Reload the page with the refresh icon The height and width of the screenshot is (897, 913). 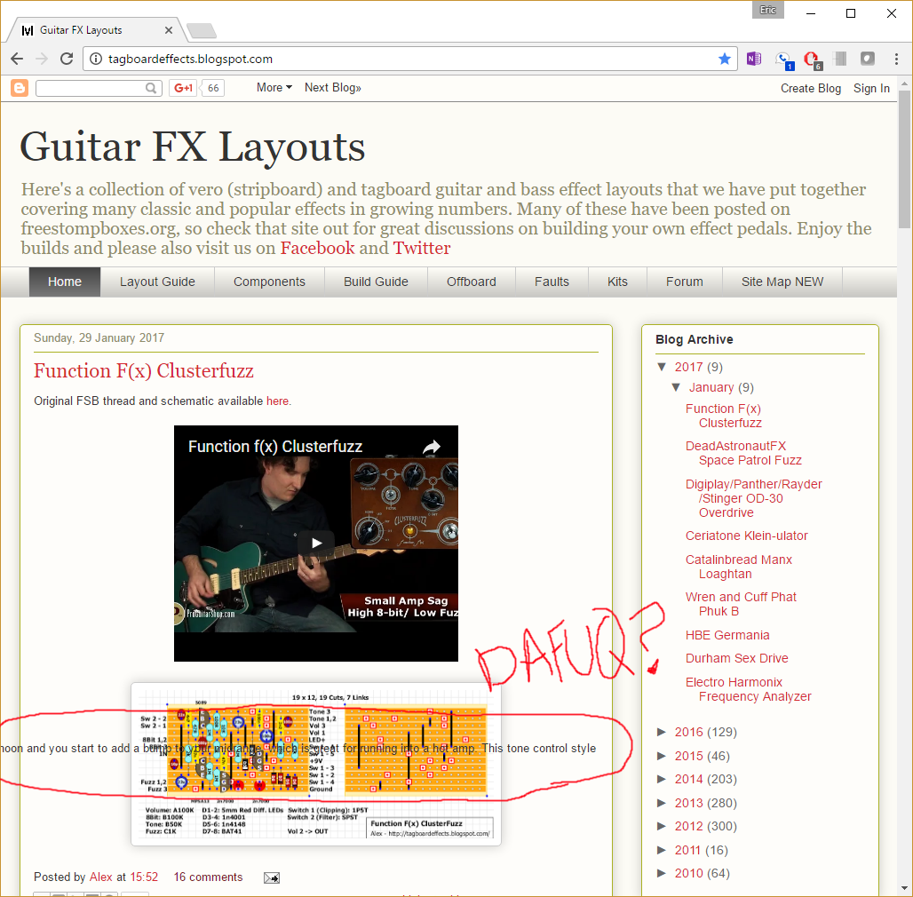click(x=67, y=59)
